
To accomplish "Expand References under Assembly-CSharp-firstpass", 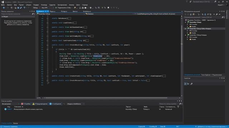I will (187, 37).
